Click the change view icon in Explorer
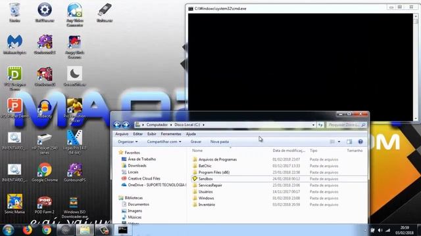Screen dimensions: 421x236 coord(332,142)
